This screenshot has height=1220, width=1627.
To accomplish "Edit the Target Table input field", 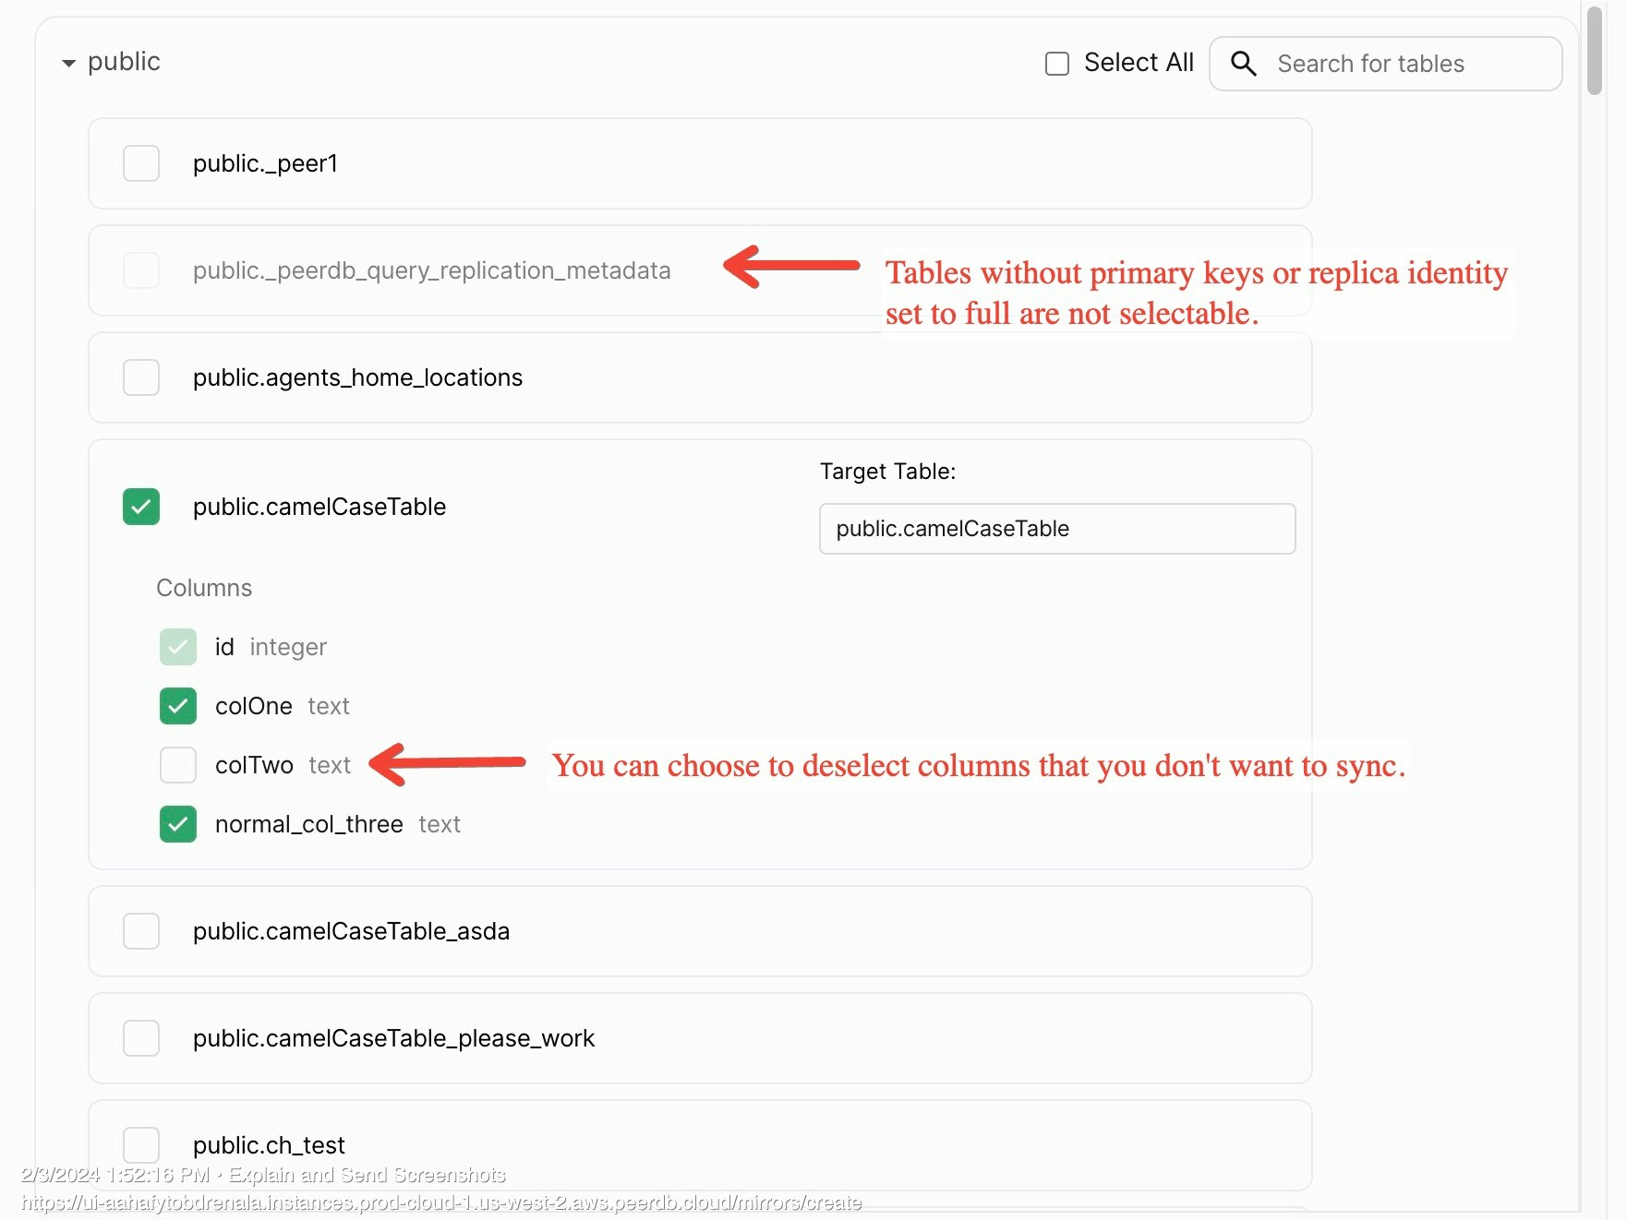I will click(1057, 529).
